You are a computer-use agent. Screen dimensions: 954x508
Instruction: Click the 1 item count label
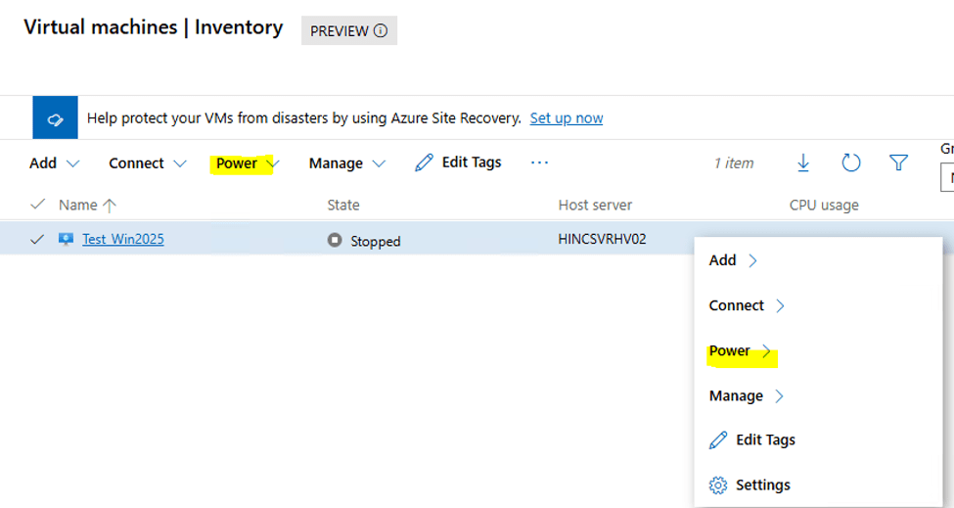[x=734, y=163]
